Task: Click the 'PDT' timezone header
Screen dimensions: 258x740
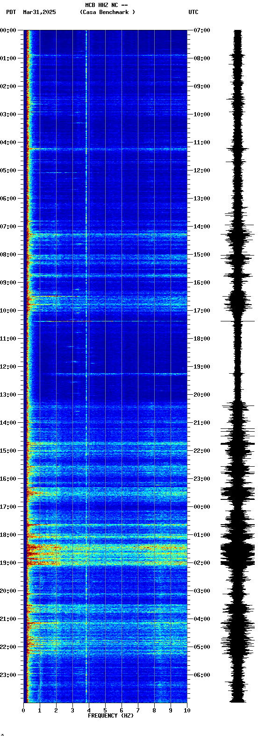Action: click(11, 12)
